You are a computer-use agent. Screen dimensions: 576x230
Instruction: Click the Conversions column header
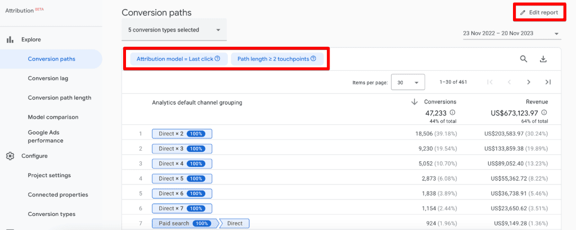point(440,102)
